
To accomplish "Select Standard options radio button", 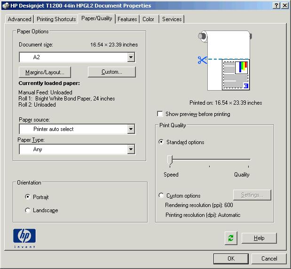I will (x=161, y=142).
